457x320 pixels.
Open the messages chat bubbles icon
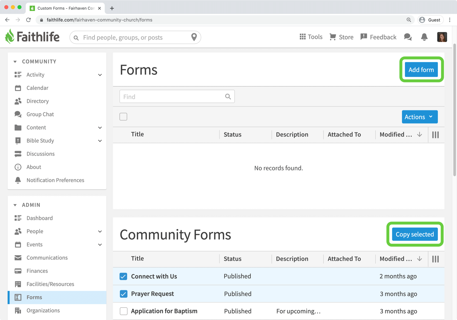coord(408,37)
